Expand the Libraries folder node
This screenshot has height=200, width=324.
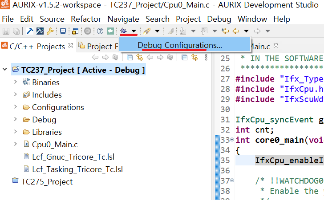click(x=16, y=131)
